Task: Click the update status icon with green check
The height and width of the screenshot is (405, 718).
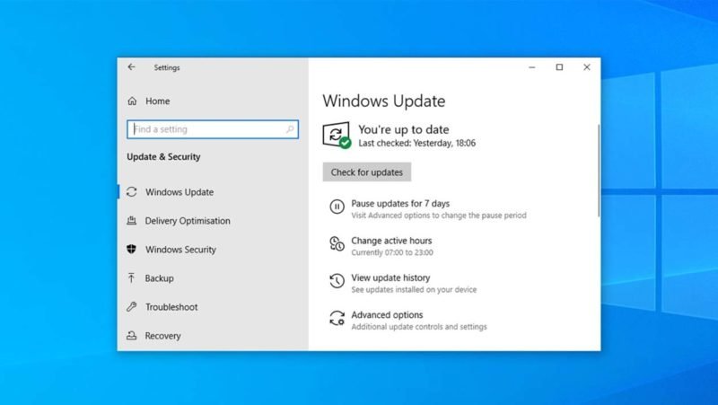Action: click(337, 136)
